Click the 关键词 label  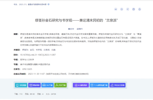(x=17, y=50)
